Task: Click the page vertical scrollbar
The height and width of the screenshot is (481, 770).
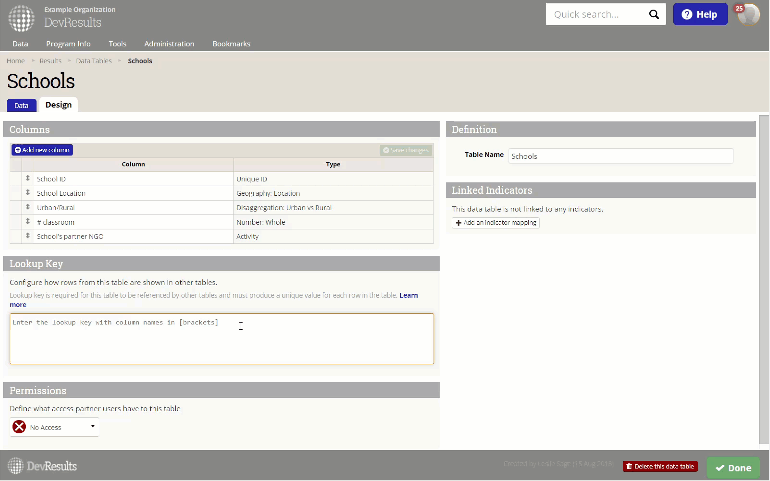Action: coord(764,278)
